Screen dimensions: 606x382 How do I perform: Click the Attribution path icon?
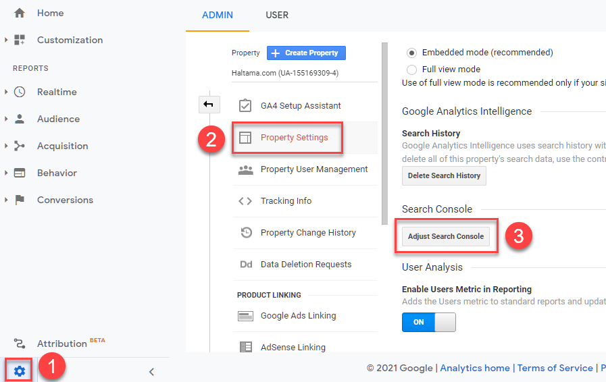20,344
